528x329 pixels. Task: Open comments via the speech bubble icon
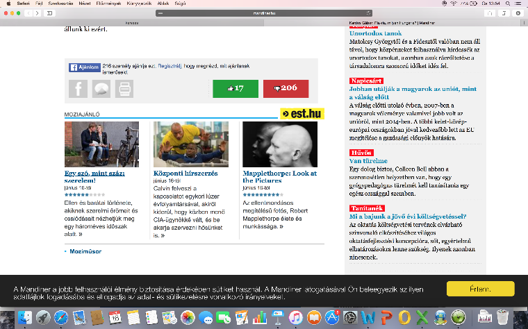click(101, 89)
